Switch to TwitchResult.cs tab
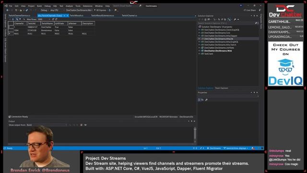 [77, 15]
